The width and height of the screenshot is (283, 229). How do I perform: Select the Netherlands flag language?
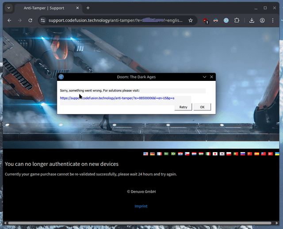(194, 154)
